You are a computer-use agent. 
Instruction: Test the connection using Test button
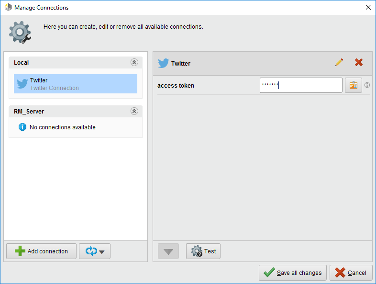(x=203, y=251)
